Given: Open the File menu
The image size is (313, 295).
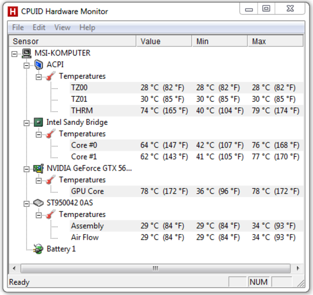Looking at the screenshot, I should 18,28.
